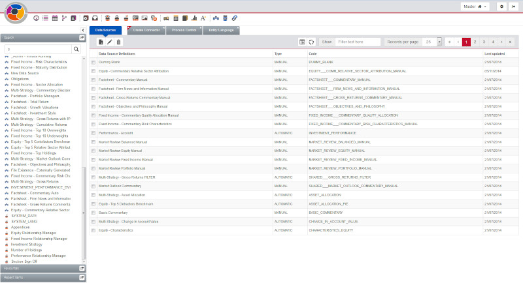The width and height of the screenshot is (523, 283).
Task: Go to previous page arrow
Action: pyautogui.click(x=458, y=42)
